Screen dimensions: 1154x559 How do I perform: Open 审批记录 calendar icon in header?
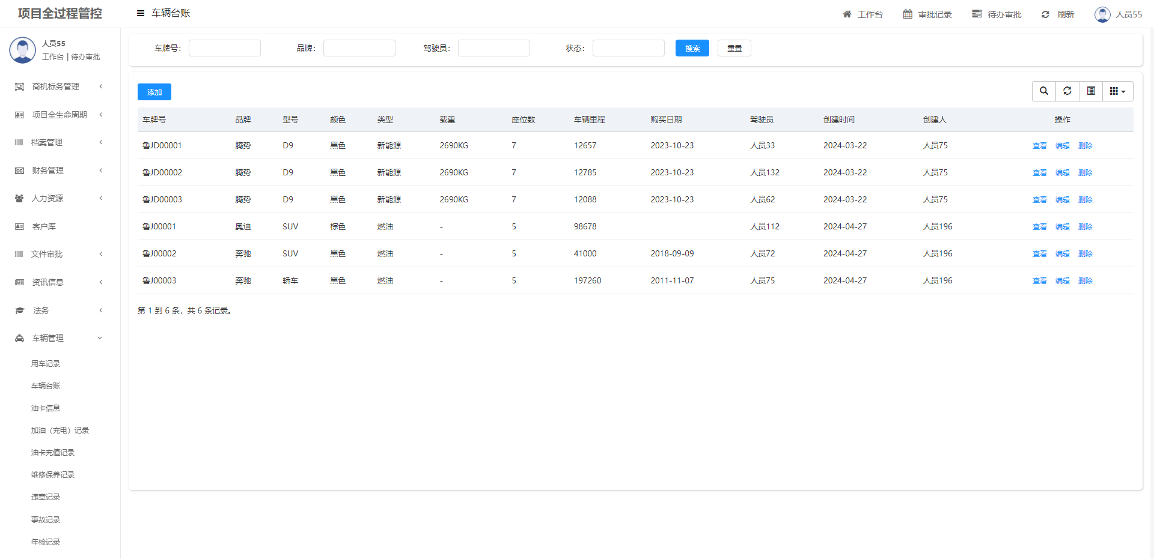[908, 14]
